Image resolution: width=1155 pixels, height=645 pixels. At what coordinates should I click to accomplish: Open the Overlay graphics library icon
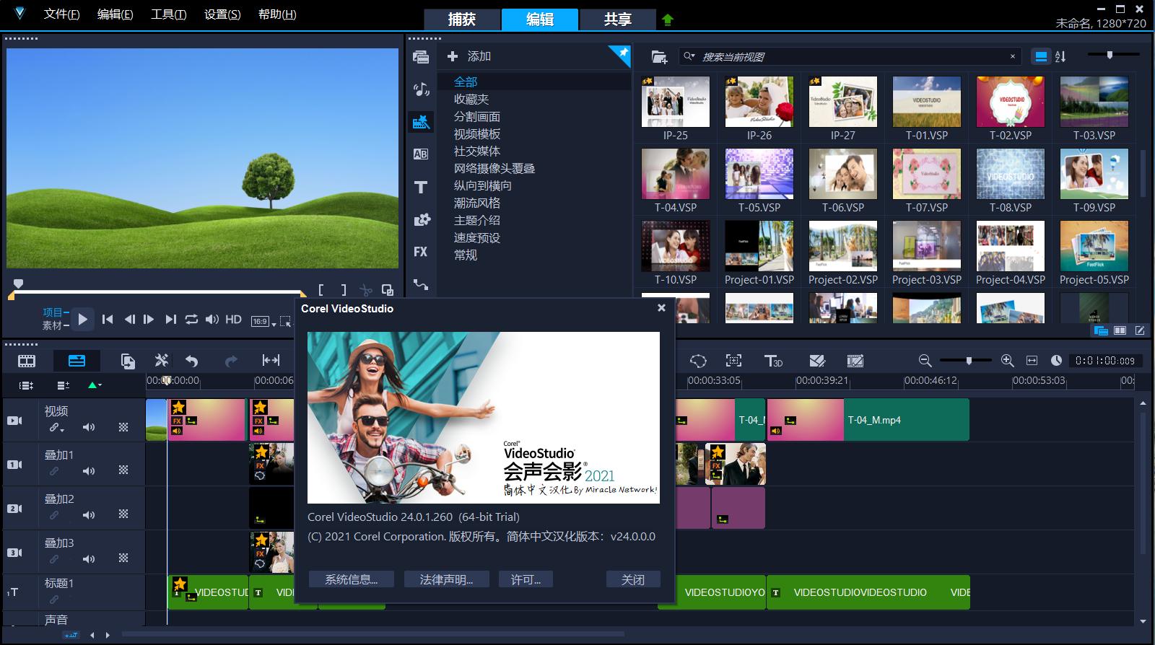[422, 220]
